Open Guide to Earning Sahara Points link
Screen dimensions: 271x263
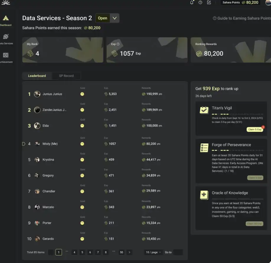tap(242, 18)
